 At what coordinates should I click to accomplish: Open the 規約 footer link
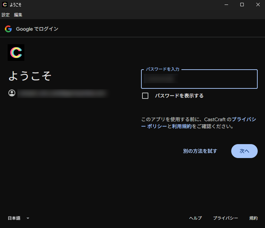[254, 218]
